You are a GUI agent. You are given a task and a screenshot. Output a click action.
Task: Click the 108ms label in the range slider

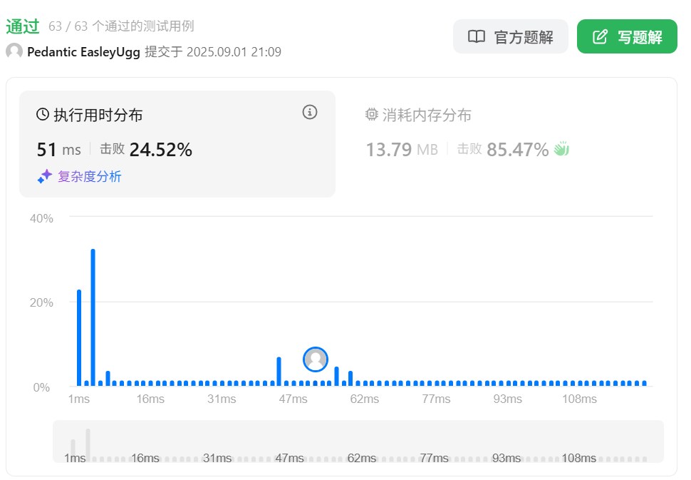click(x=578, y=458)
